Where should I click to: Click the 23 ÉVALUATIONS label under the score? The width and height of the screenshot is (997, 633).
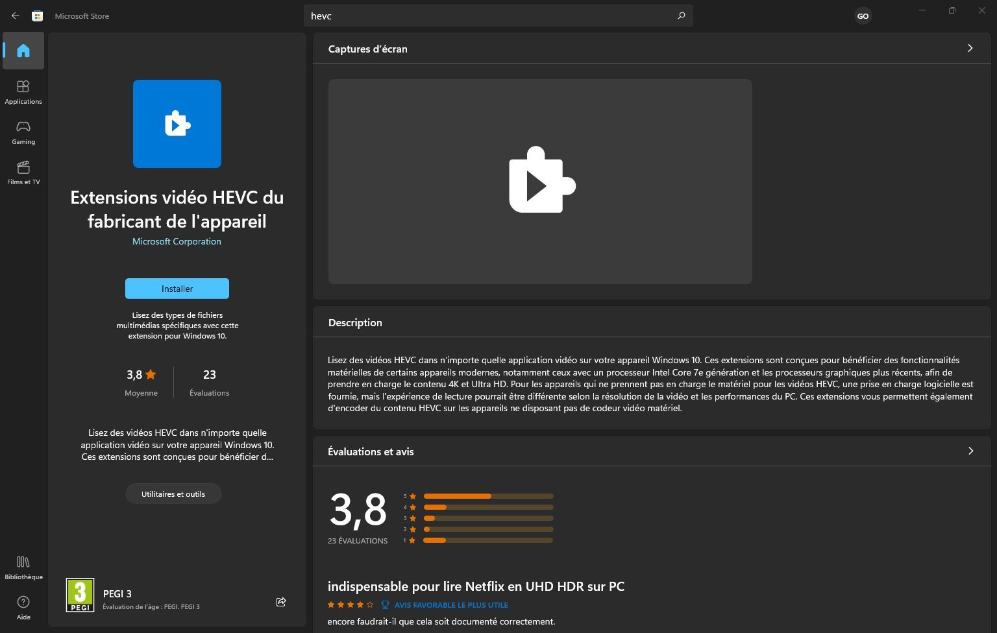tap(358, 541)
